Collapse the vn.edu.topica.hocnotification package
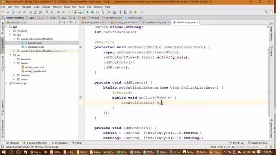 pyautogui.click(x=14, y=39)
